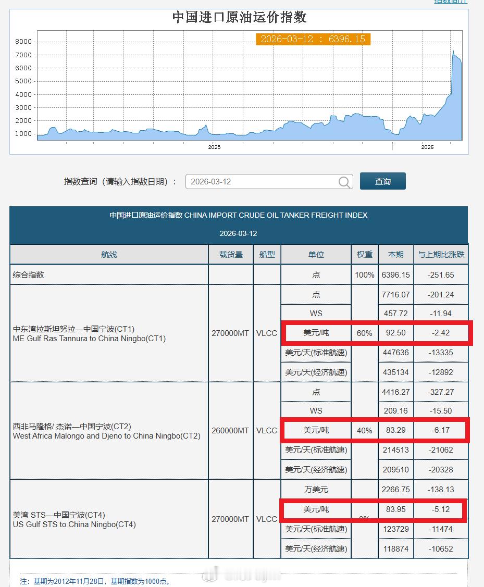Click the peak of the freight index chart

[453, 51]
